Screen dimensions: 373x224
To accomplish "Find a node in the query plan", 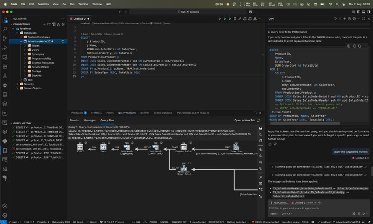I will [x=260, y=177].
